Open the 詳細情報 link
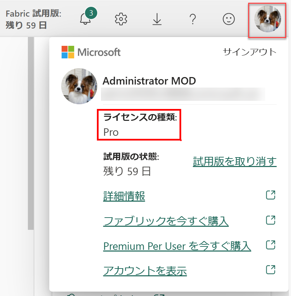This screenshot has width=291, height=296. tap(124, 196)
